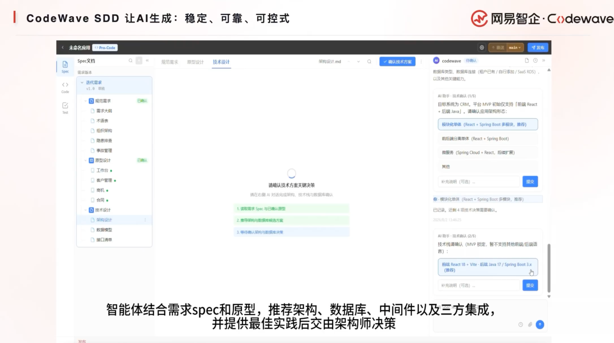Click the attachment paperclip in chat input

pyautogui.click(x=530, y=324)
